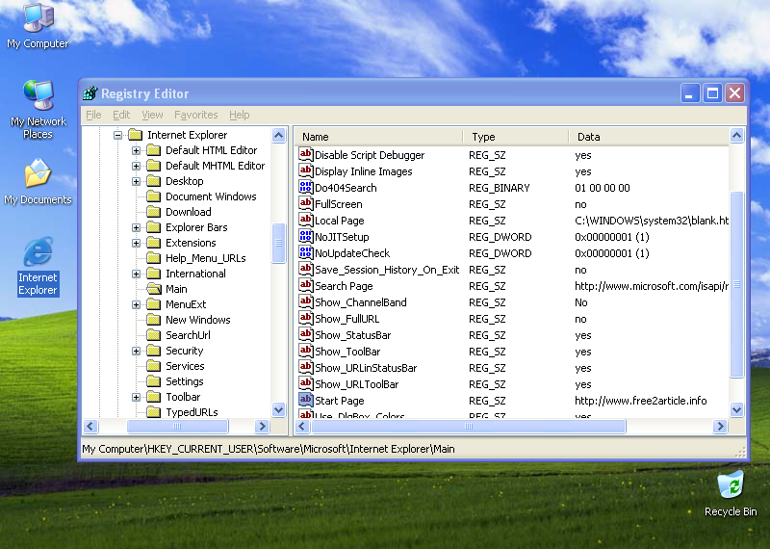This screenshot has width=770, height=549.
Task: Select the Recycle Bin desktop icon
Action: (x=731, y=493)
